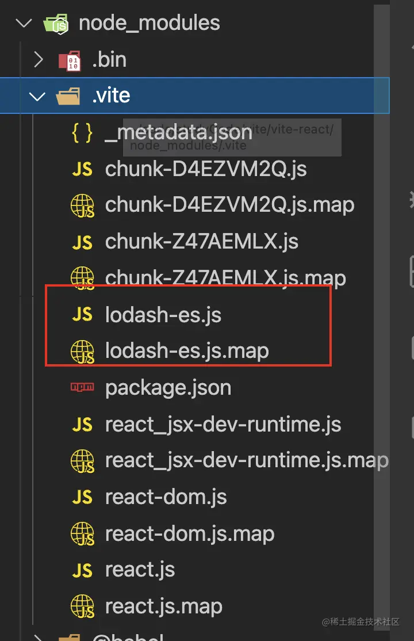This screenshot has height=641, width=414.
Task: Open the _metadata.json file
Action: pos(178,133)
